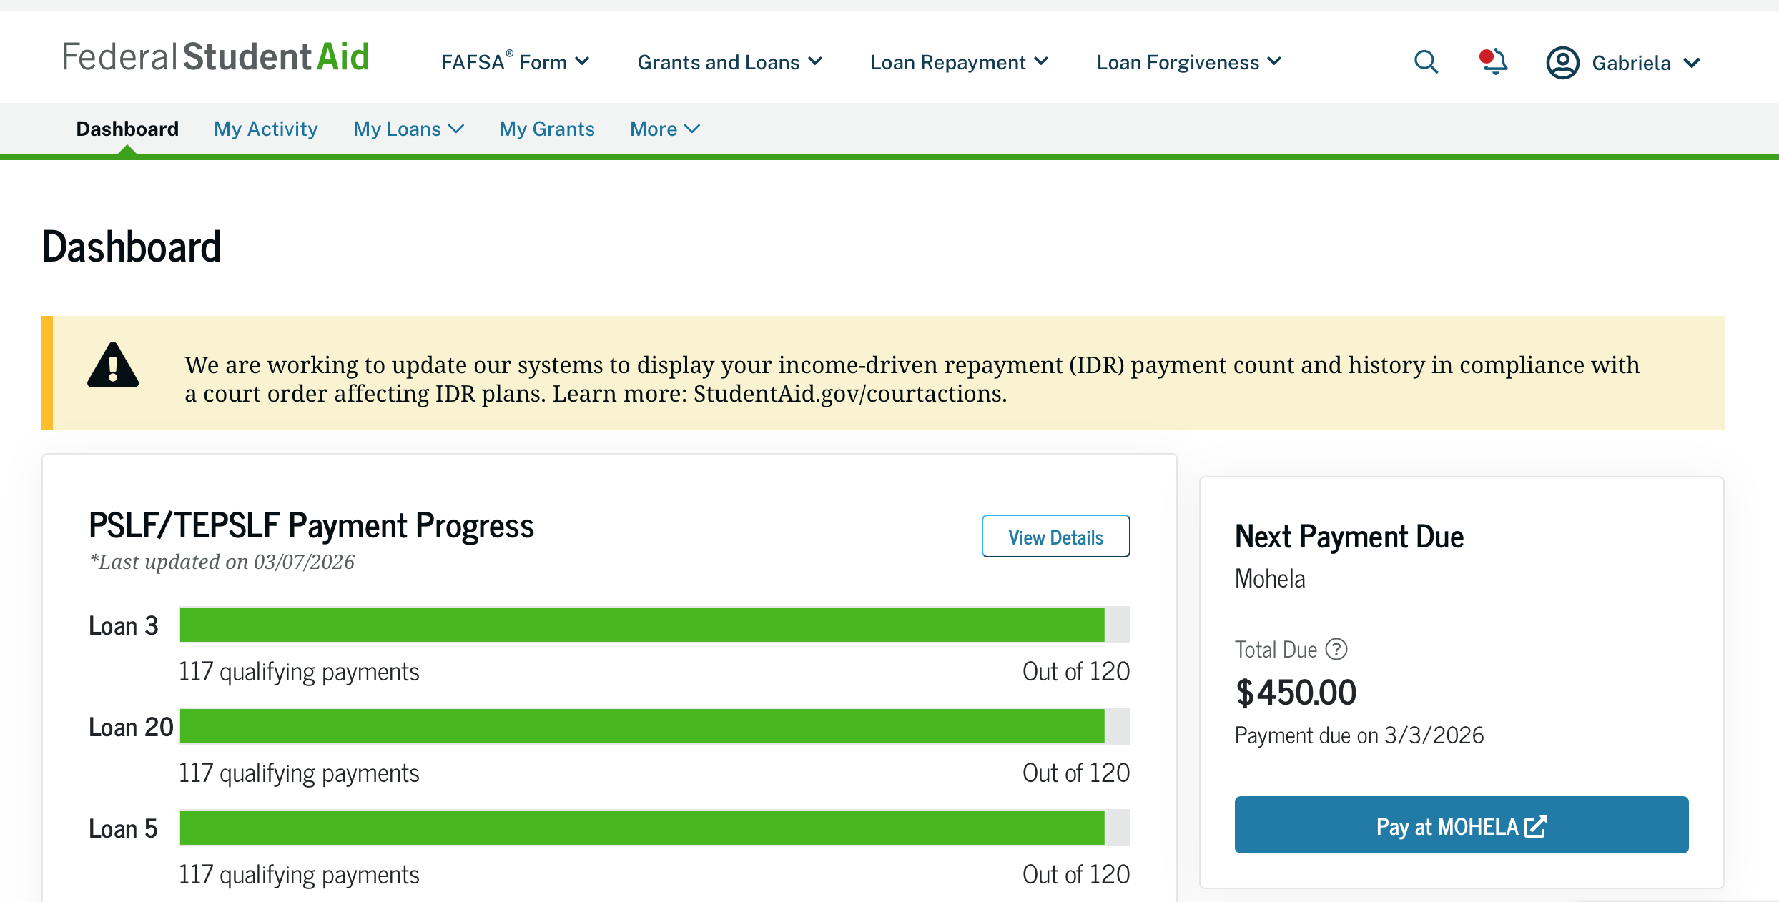Open the Loan Forgiveness dropdown
Screen dimensions: 1779x902
(x=1188, y=62)
